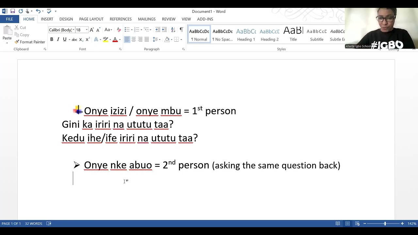Apply shading to paragraph
The height and width of the screenshot is (235, 418).
(167, 39)
